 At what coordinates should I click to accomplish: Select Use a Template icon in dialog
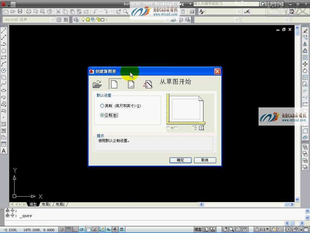point(131,84)
